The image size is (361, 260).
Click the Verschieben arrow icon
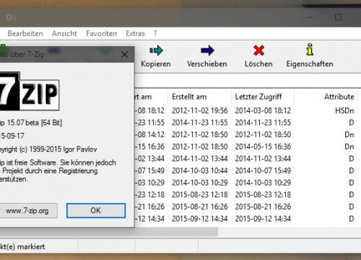[207, 51]
